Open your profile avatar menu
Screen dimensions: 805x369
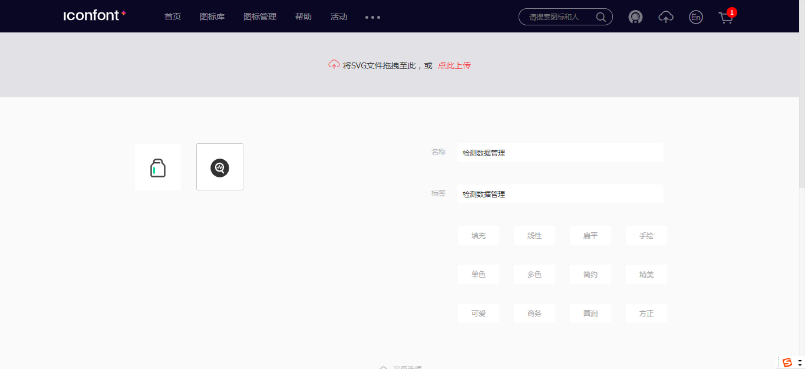click(x=635, y=17)
